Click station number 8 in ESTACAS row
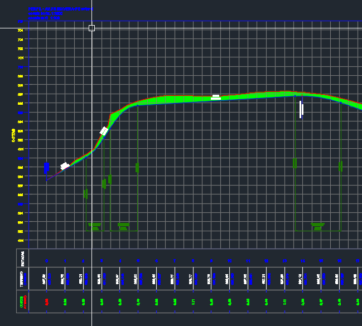The image size is (362, 326). [193, 261]
